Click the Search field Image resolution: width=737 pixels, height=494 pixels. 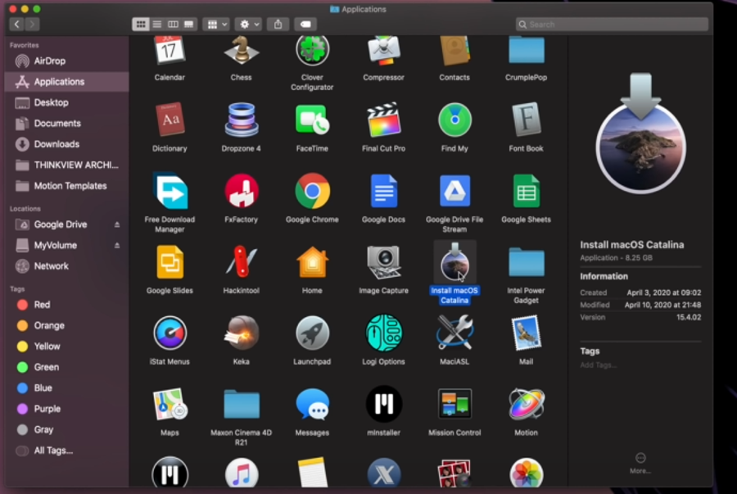(612, 25)
